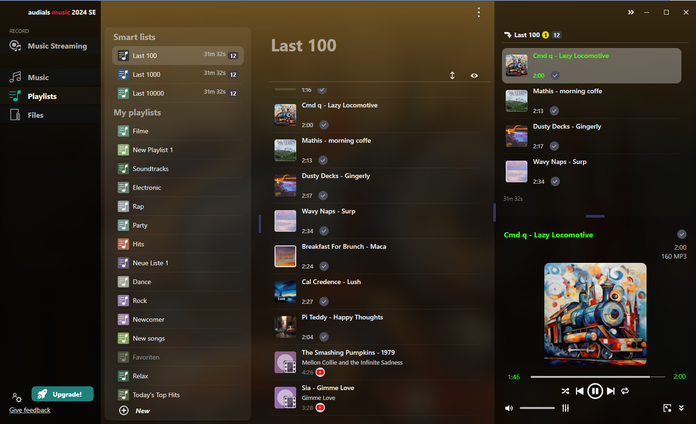Screen dimensions: 696x424
Task: Toggle checkmark on Breakfast For Brunch track
Action: pyautogui.click(x=324, y=266)
